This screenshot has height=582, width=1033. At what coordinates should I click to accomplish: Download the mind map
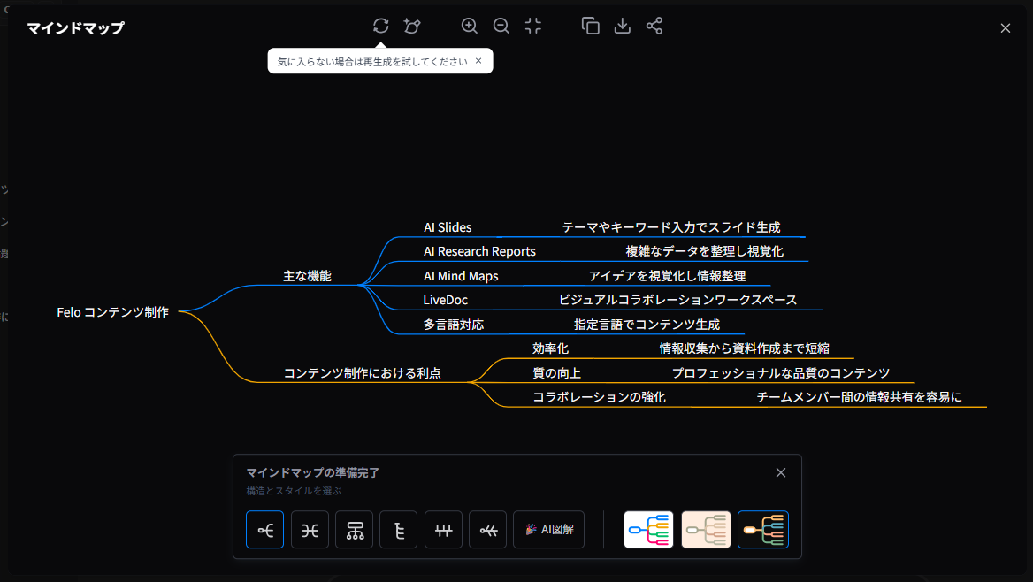pyautogui.click(x=623, y=27)
